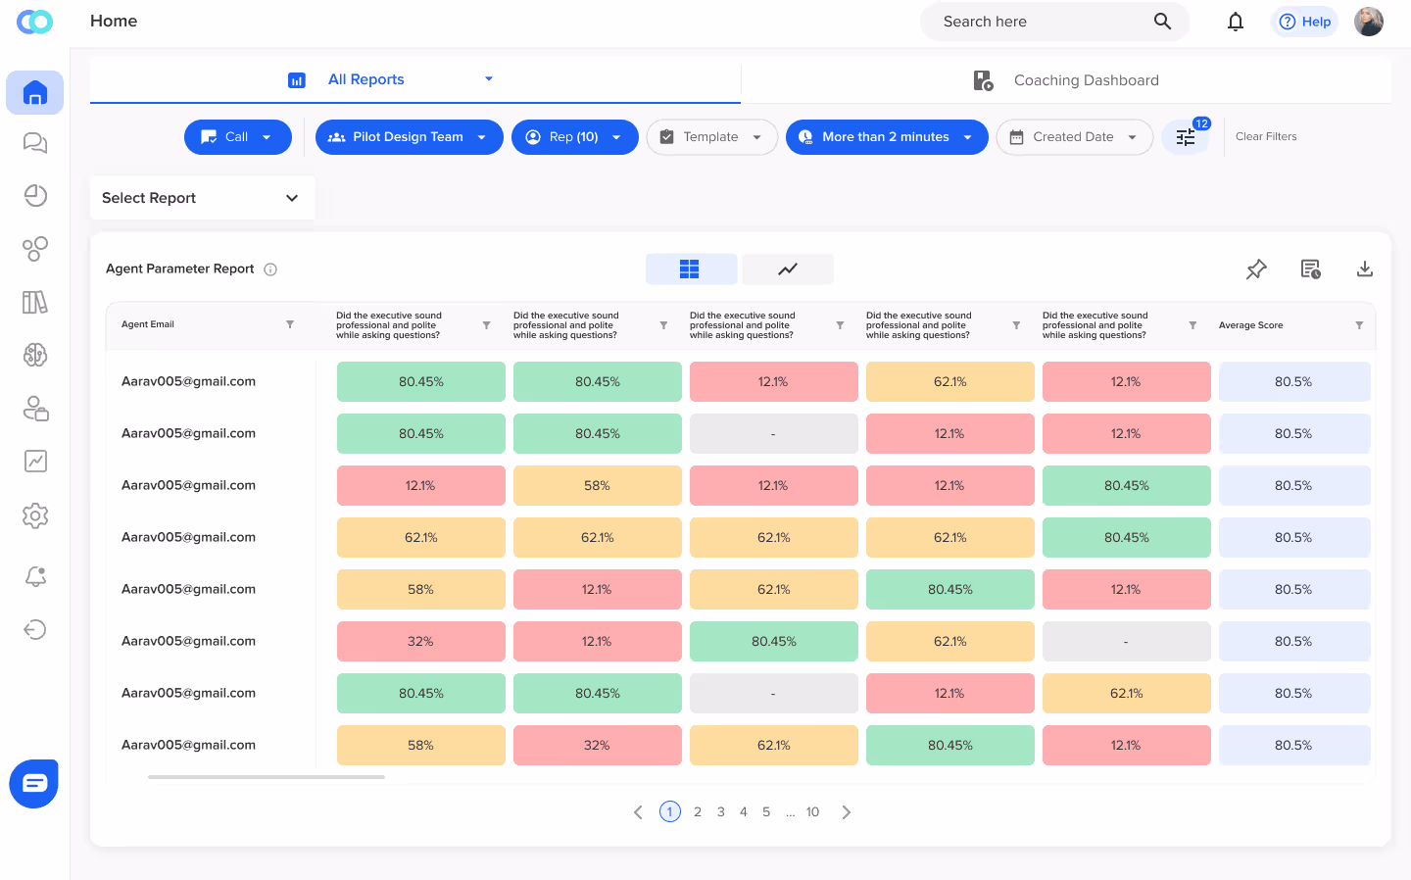1411x880 pixels.
Task: Open the alert bell sidebar icon
Action: pyautogui.click(x=35, y=576)
